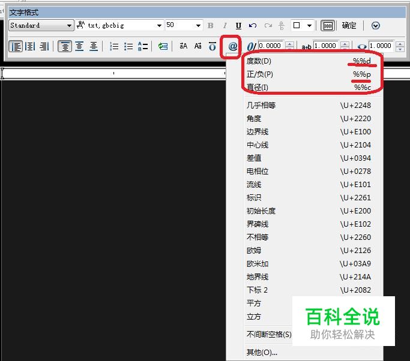Image resolution: width=410 pixels, height=361 pixels.
Task: Toggle bold text formatting
Action: pos(211,26)
